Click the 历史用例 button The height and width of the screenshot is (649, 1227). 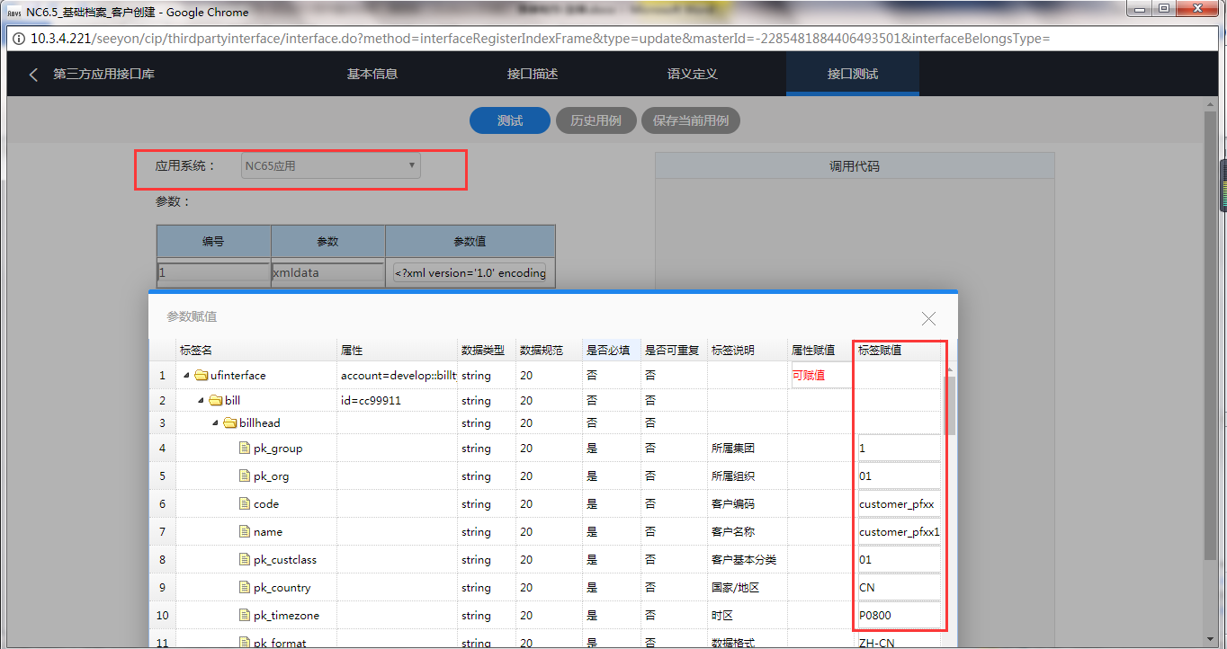point(596,121)
